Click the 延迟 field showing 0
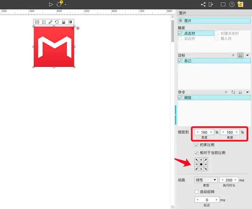252x209 pixels. point(207,200)
